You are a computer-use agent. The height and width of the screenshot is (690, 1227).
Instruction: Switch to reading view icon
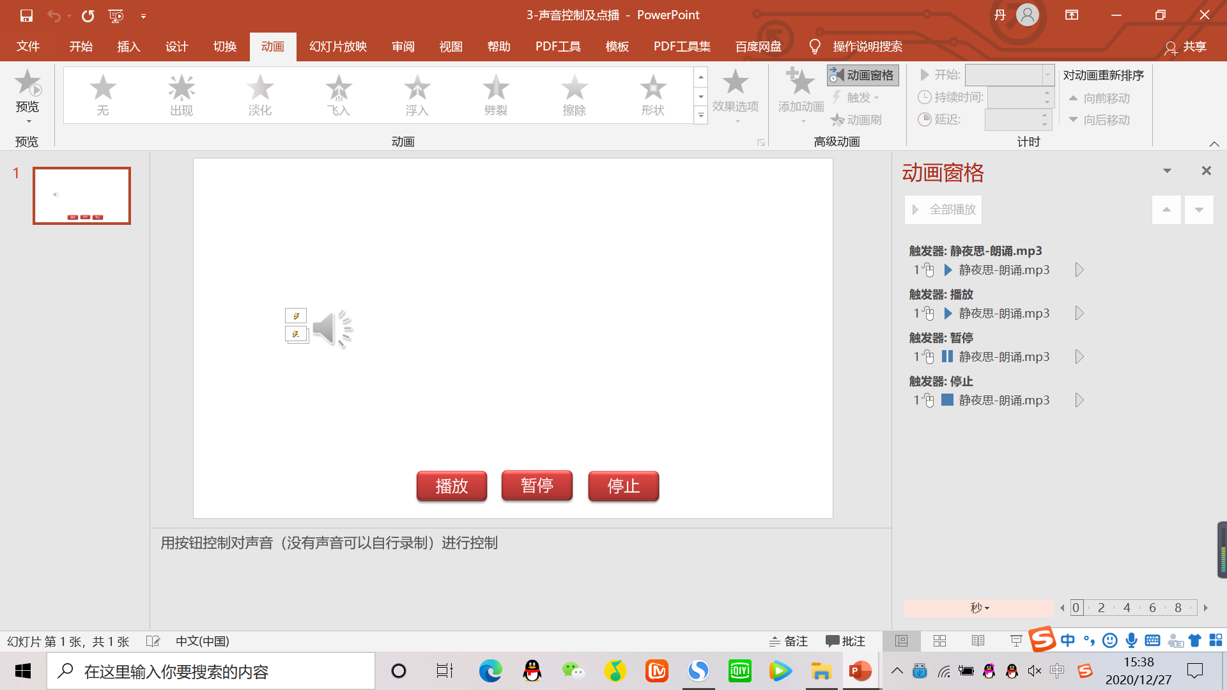(x=978, y=641)
